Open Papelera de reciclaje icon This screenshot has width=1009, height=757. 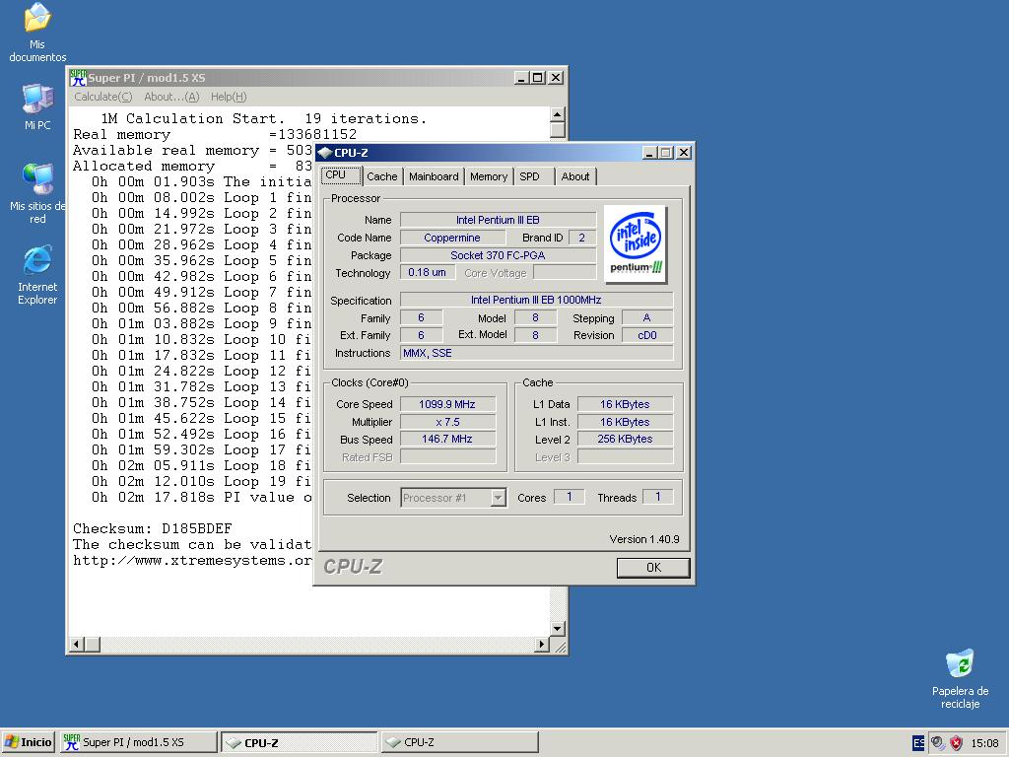tap(960, 678)
